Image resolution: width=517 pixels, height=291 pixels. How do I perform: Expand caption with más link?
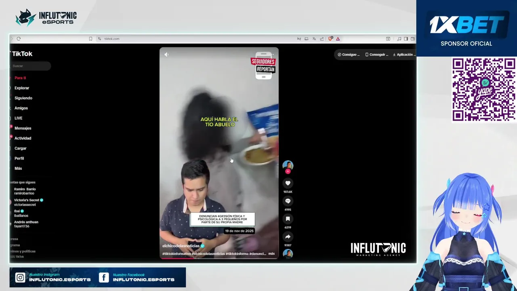(x=271, y=254)
